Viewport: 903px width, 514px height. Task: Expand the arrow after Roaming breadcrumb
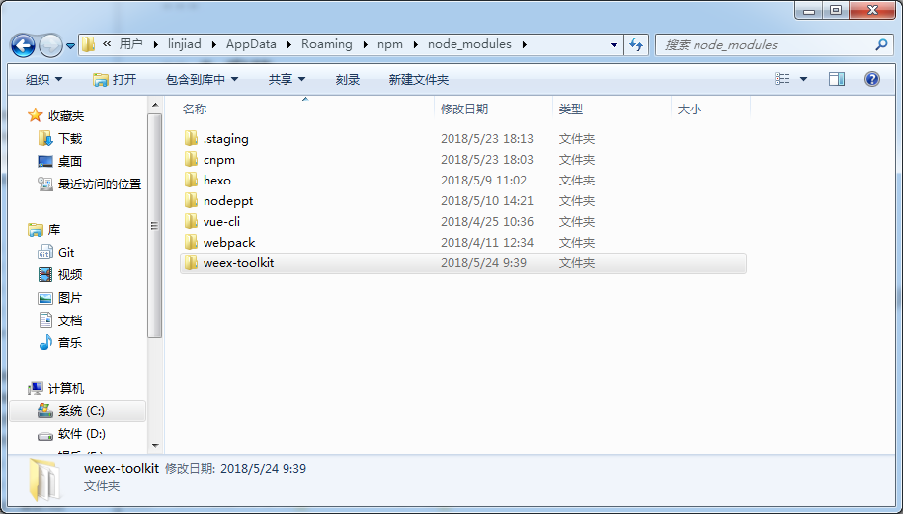366,44
